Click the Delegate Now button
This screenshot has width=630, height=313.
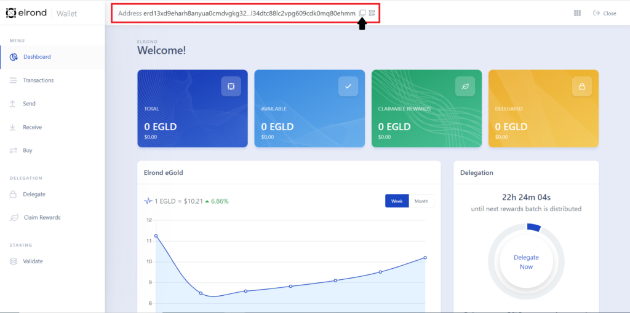pyautogui.click(x=526, y=262)
